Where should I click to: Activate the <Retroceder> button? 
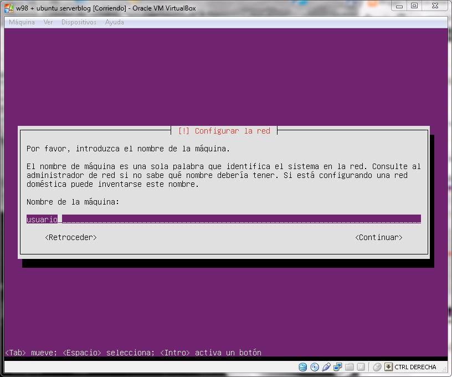coord(71,237)
